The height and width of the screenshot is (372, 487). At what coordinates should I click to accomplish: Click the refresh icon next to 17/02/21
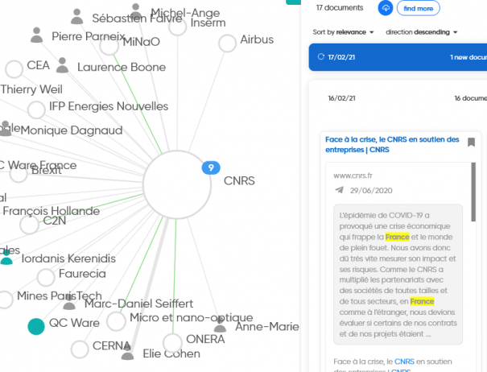(321, 57)
